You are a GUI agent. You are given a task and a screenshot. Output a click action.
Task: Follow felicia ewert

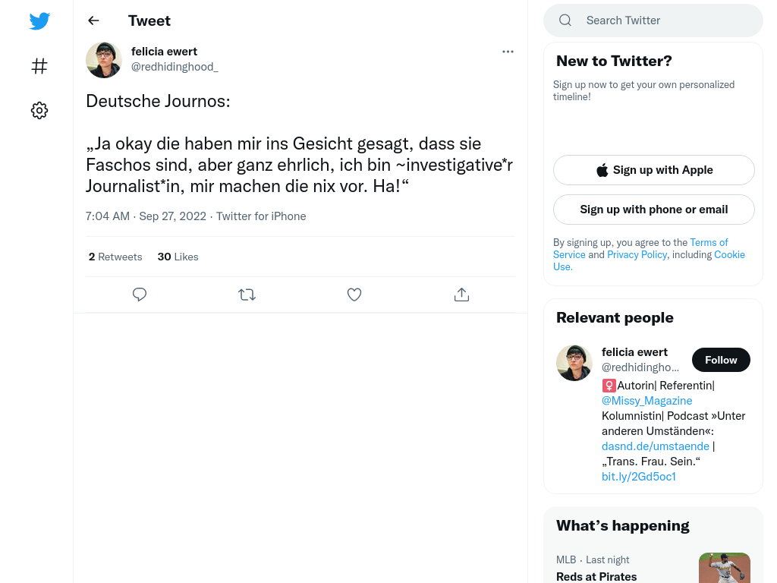721,360
